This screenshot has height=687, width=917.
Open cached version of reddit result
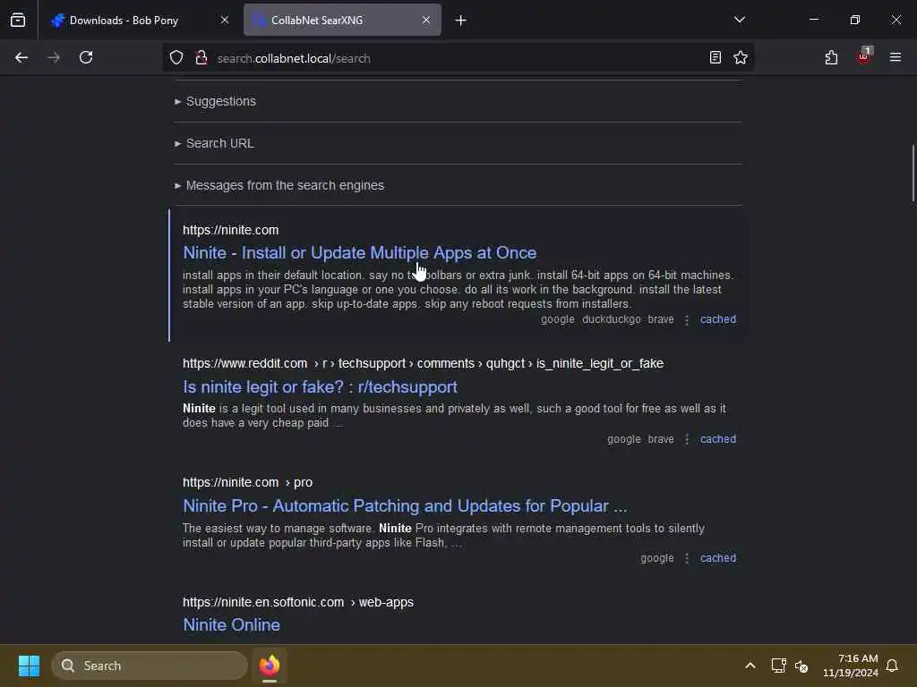click(718, 439)
